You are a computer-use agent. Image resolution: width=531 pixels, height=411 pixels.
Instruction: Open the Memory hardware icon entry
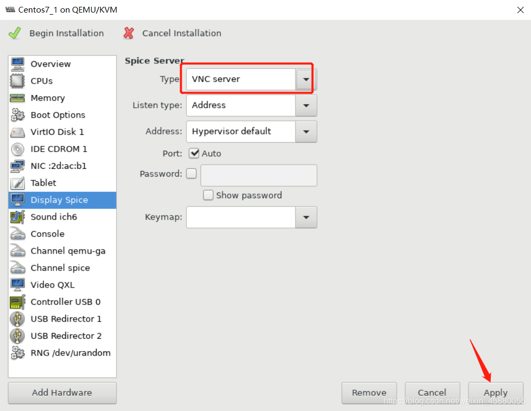click(17, 98)
